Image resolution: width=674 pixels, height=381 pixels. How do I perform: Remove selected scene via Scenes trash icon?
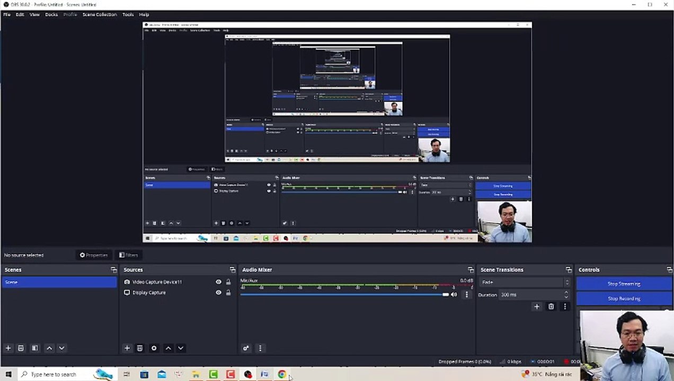(x=21, y=348)
